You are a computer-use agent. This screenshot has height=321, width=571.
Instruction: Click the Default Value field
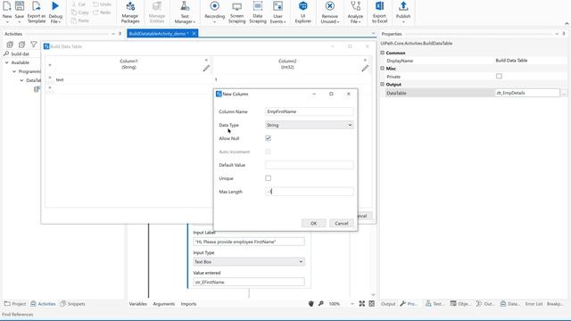[310, 165]
